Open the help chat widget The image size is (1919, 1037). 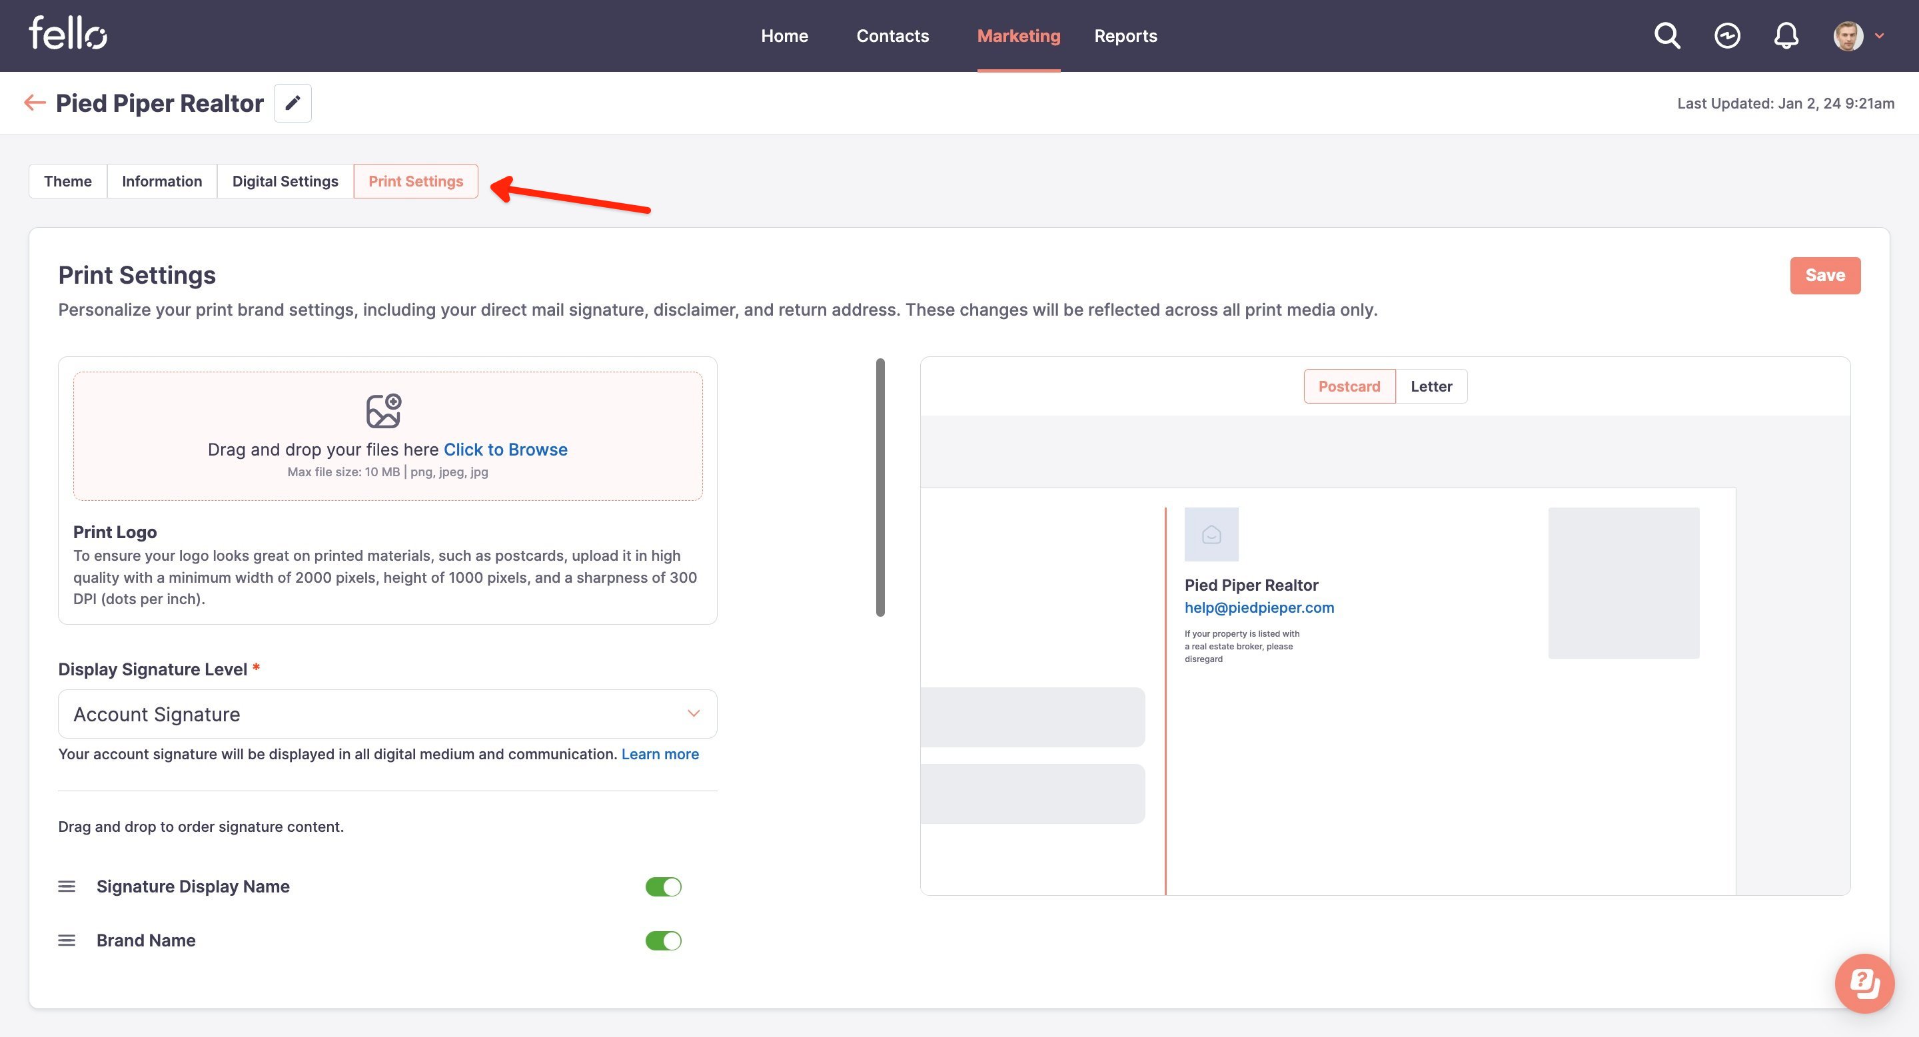tap(1864, 984)
